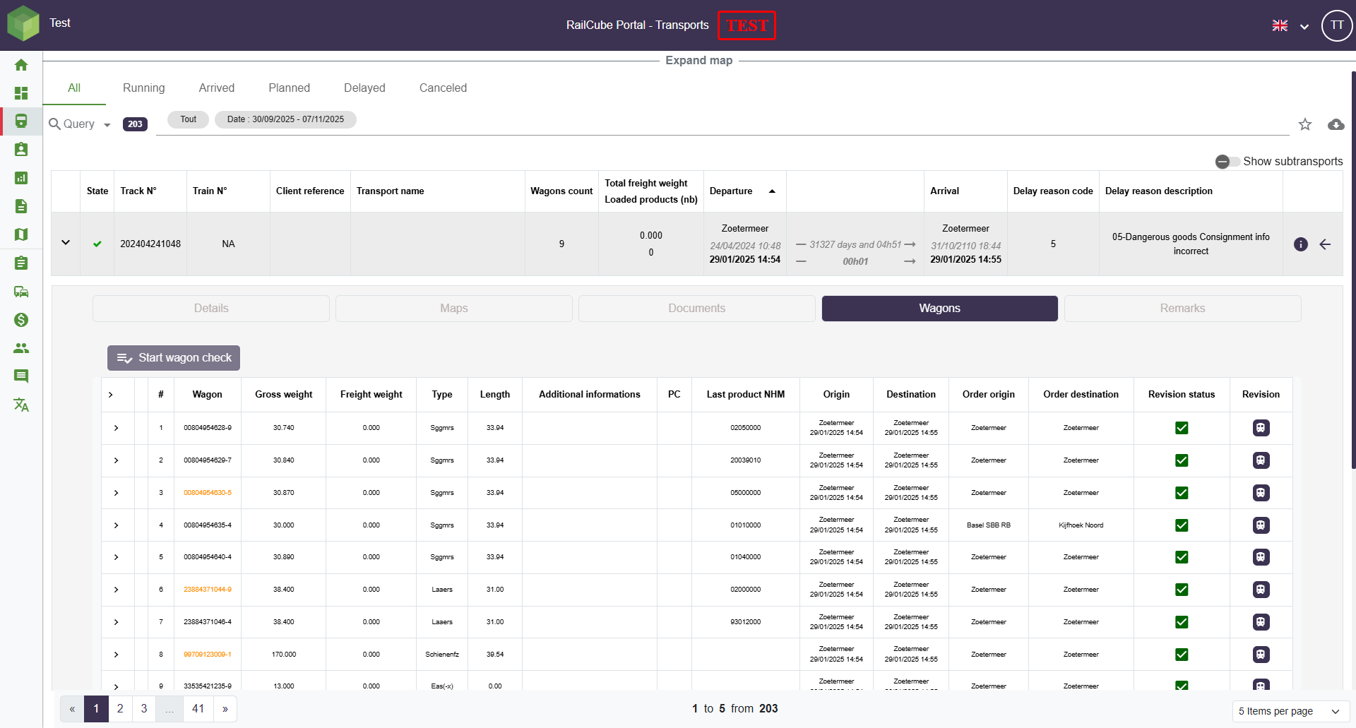Image resolution: width=1356 pixels, height=728 pixels.
Task: Click the dollar sign billing icon
Action: coord(21,320)
